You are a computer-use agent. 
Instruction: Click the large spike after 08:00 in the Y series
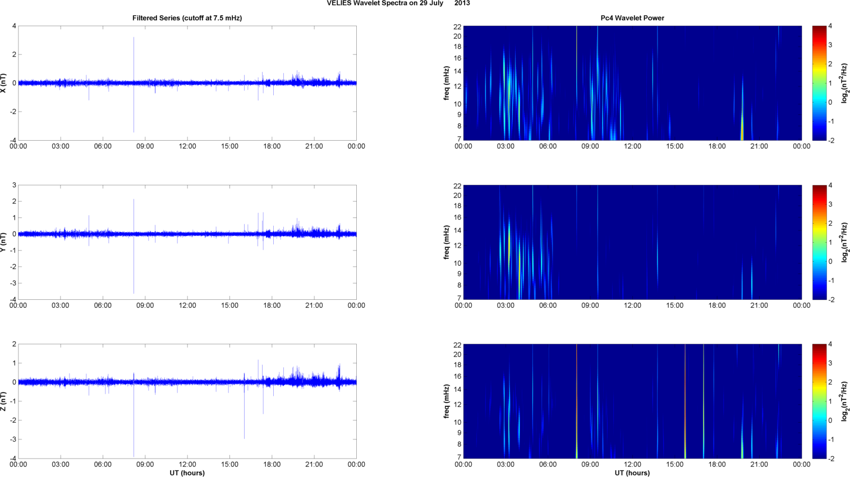tap(134, 246)
